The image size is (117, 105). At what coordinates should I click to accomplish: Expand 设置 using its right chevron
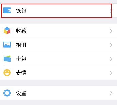pos(111,93)
